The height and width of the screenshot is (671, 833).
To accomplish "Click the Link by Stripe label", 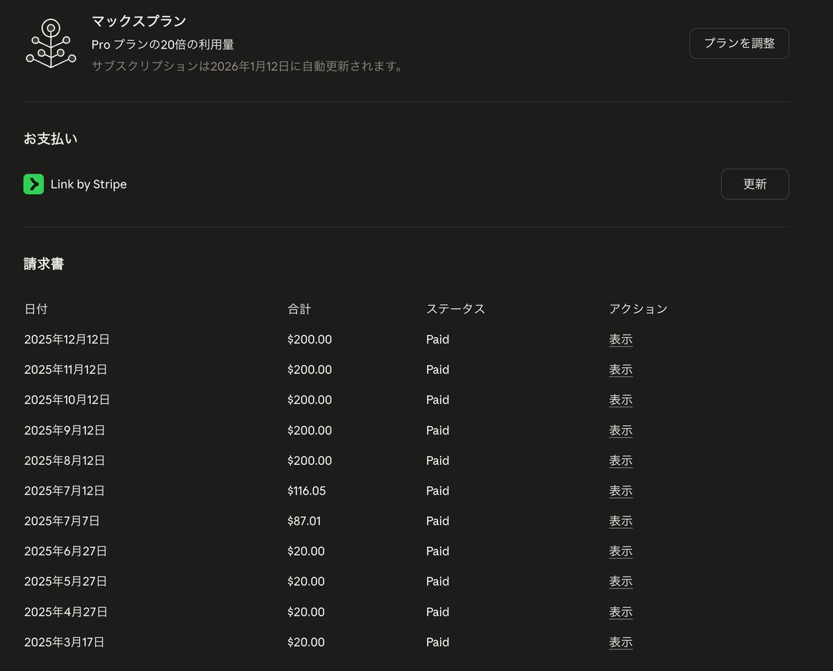I will click(89, 185).
